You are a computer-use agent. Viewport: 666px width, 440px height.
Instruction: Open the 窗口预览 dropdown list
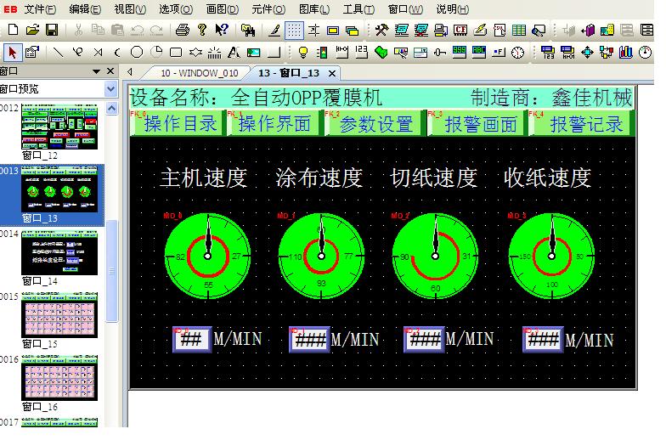pos(111,89)
